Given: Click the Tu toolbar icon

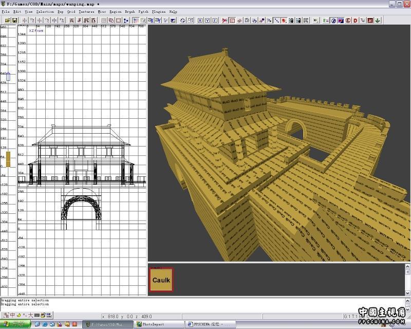Looking at the screenshot, I should coord(363,21).
